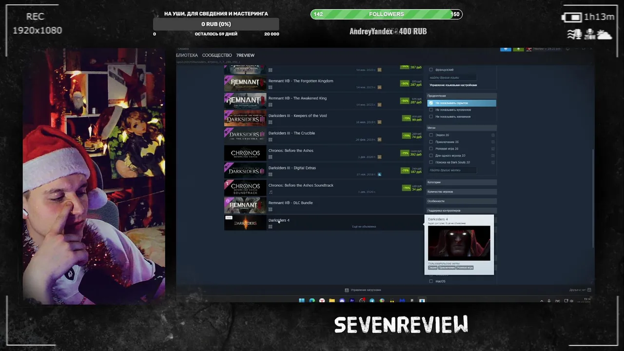Click Windows icon under Remnant II - The Awakened King

click(x=270, y=105)
